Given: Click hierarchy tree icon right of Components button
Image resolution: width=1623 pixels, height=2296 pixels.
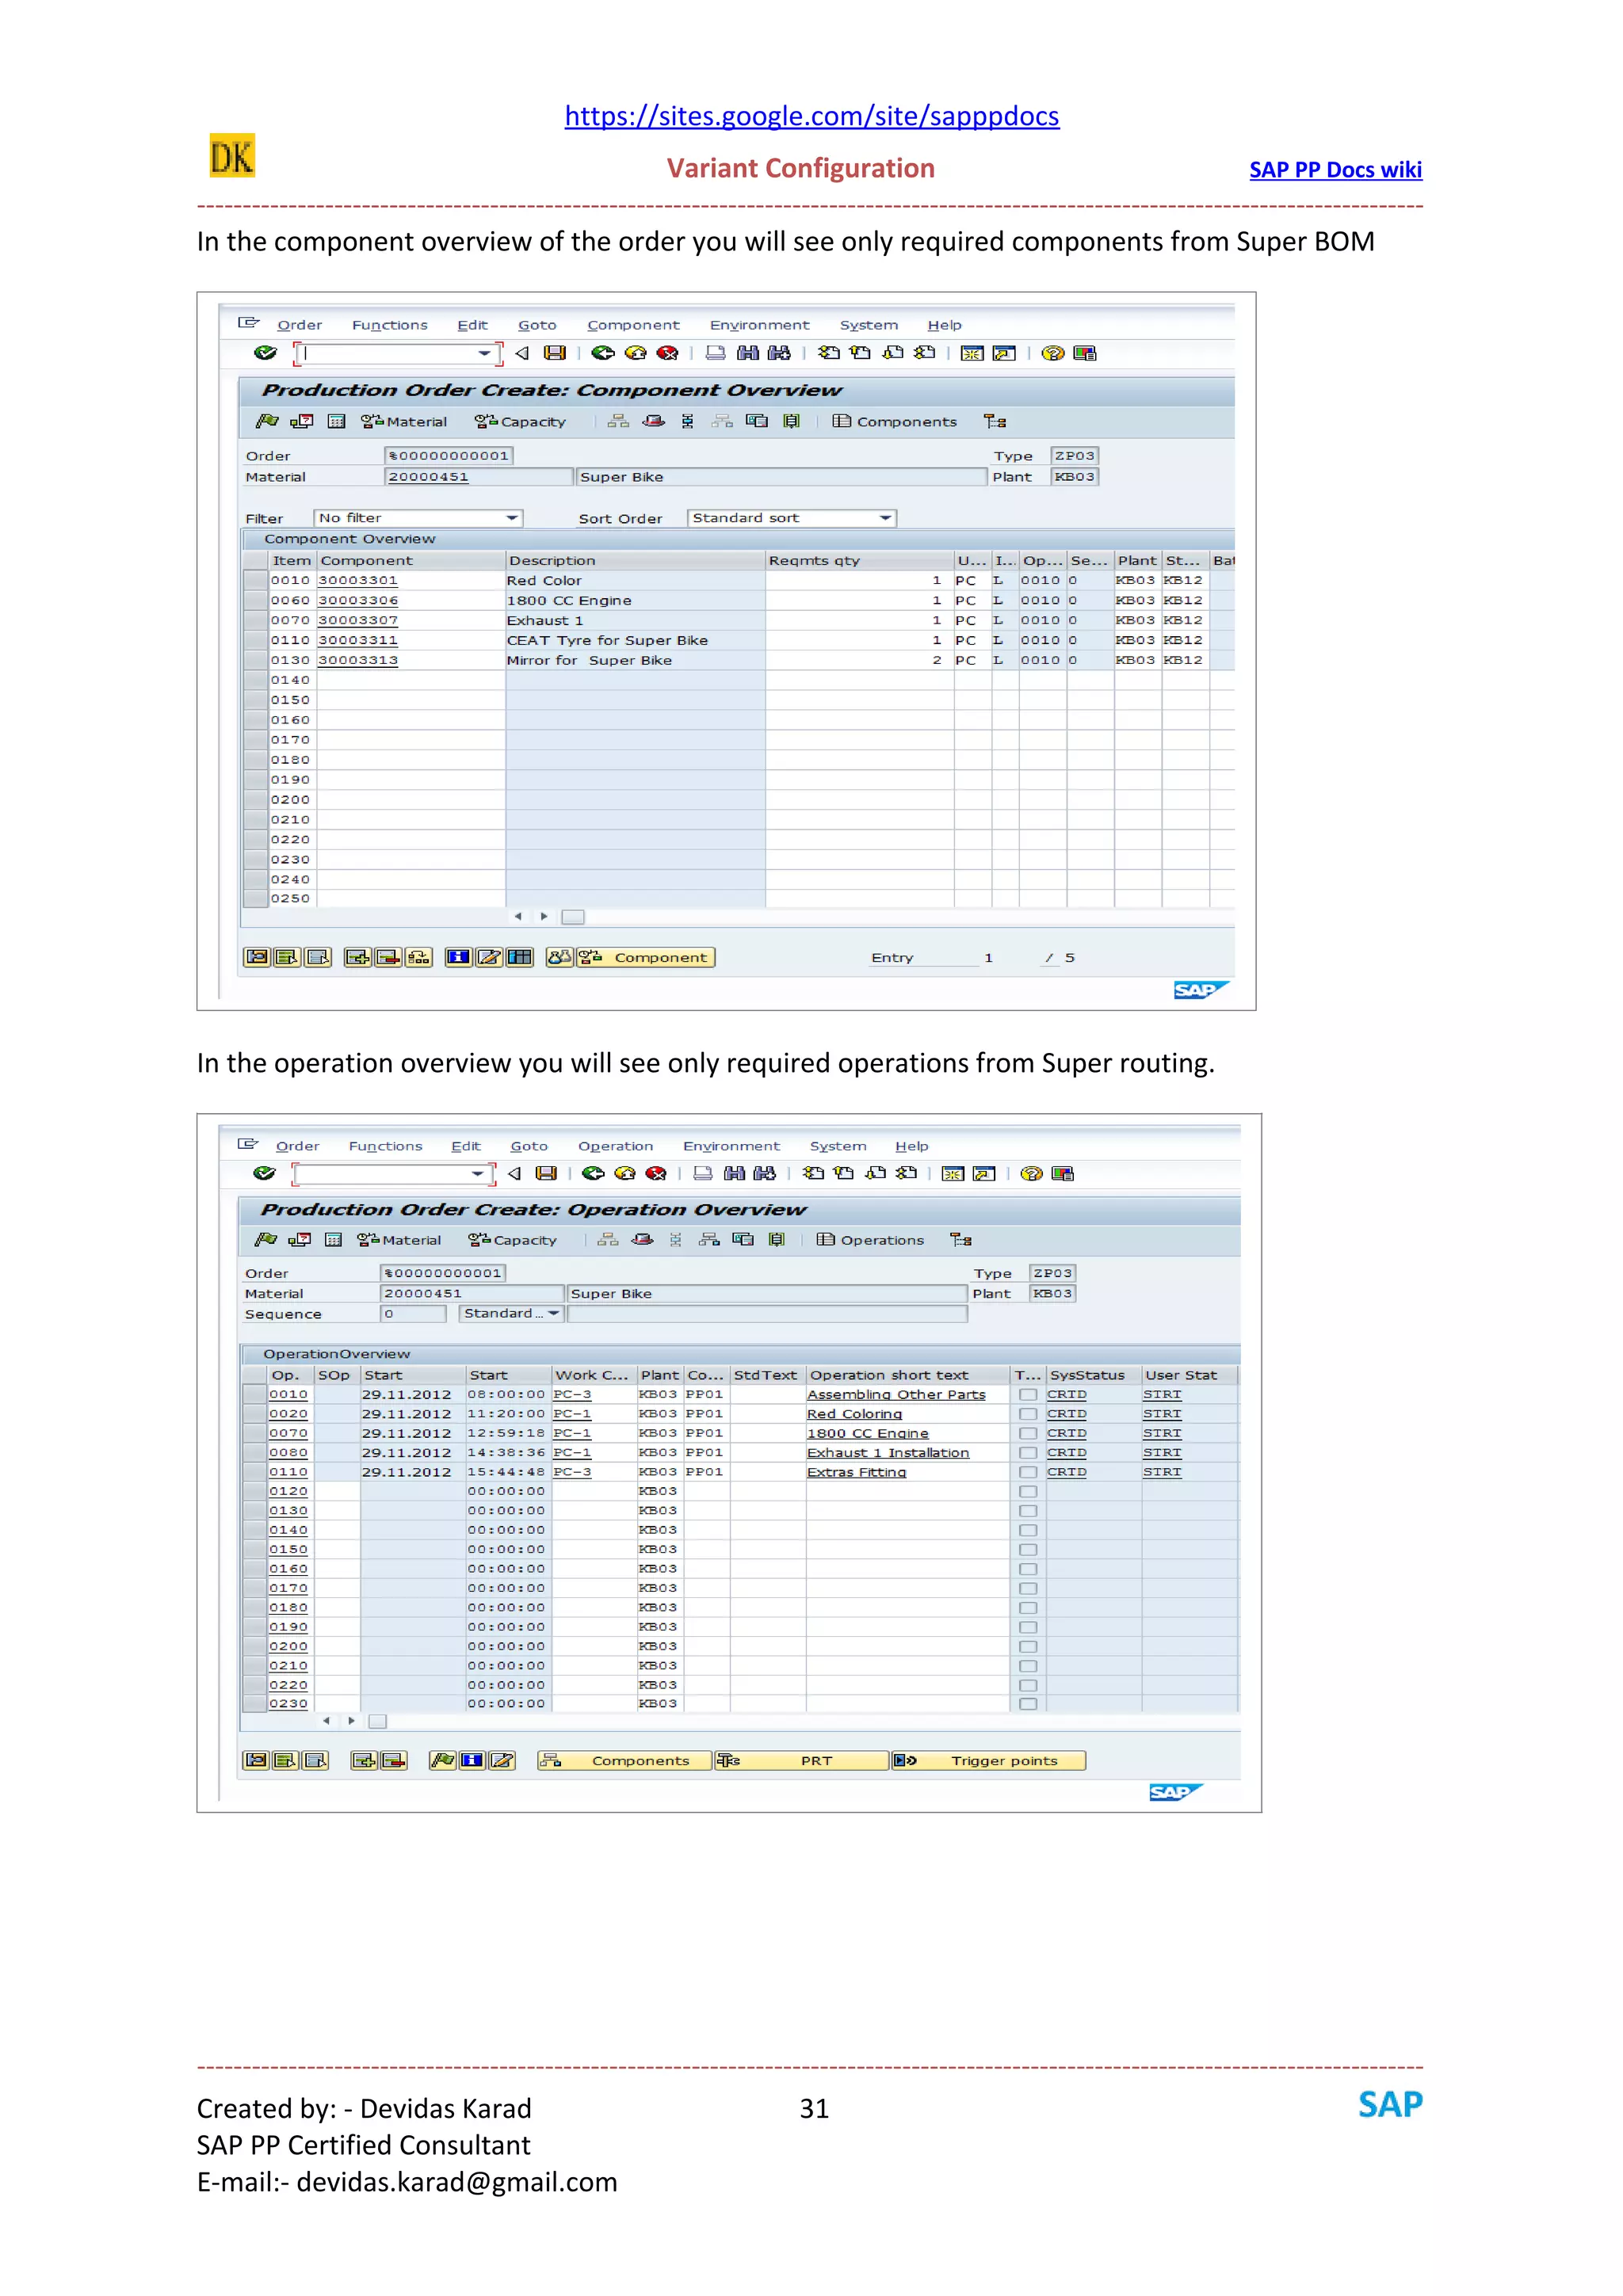Looking at the screenshot, I should (995, 421).
